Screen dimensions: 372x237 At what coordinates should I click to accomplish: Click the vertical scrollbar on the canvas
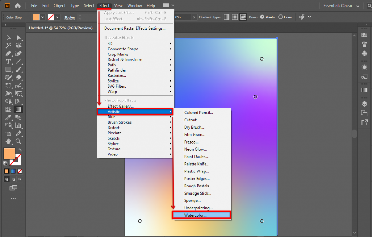[354, 134]
